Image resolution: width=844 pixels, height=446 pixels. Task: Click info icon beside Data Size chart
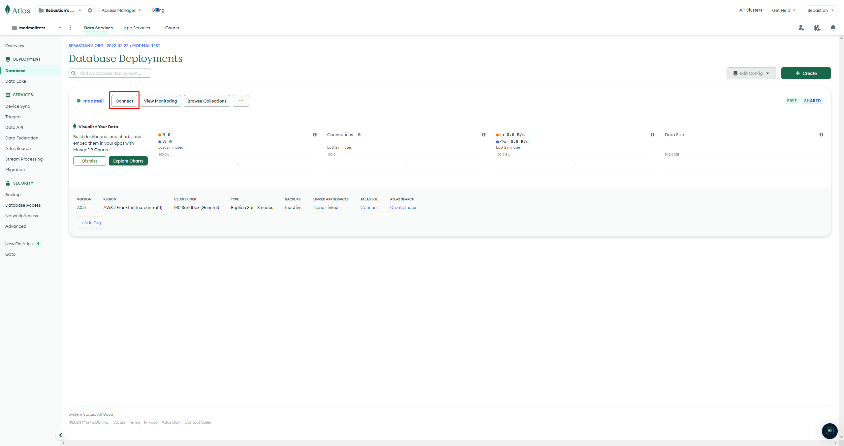point(821,134)
